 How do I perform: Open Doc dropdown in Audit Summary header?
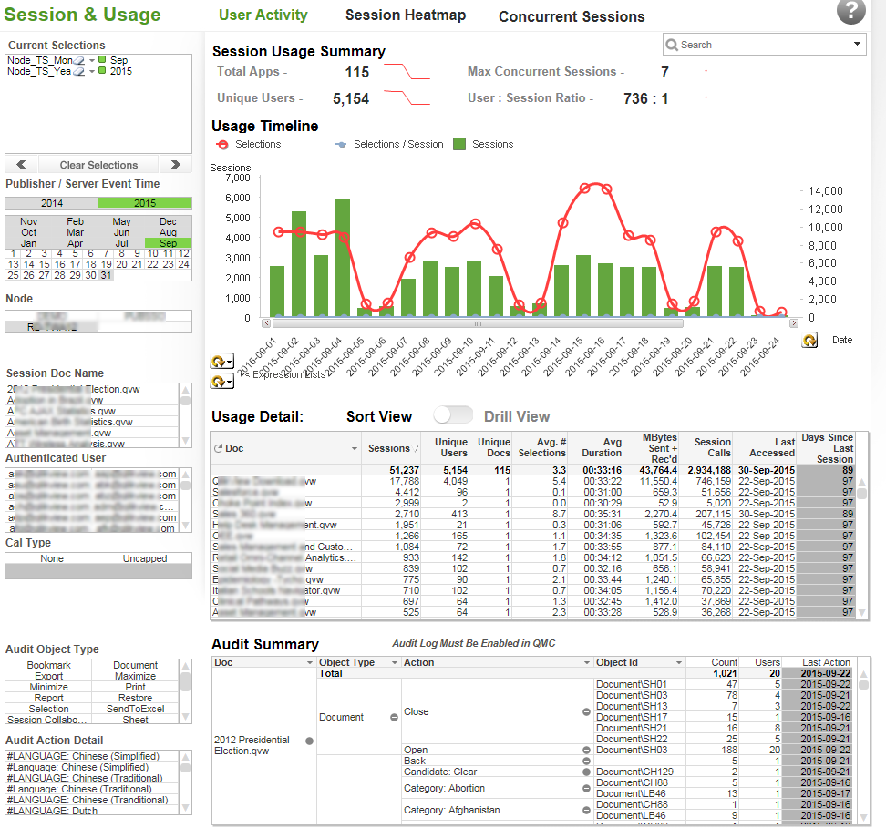[x=310, y=662]
